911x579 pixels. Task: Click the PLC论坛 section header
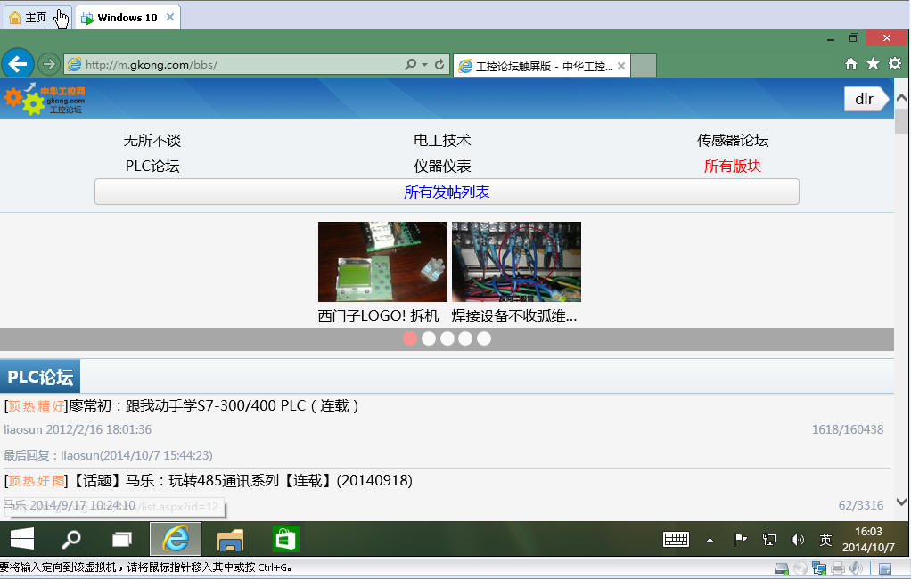coord(40,377)
